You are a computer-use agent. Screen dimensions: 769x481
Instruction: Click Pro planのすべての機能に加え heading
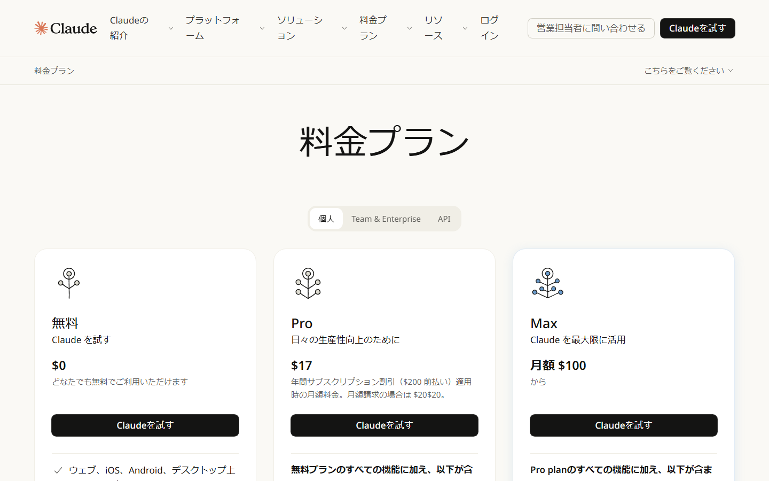click(x=621, y=469)
